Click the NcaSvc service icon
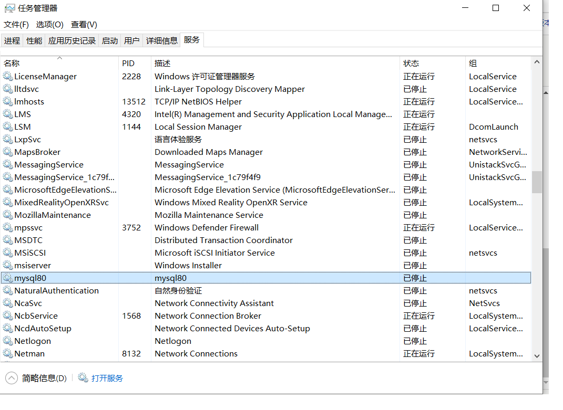This screenshot has height=410, width=563. [8, 303]
